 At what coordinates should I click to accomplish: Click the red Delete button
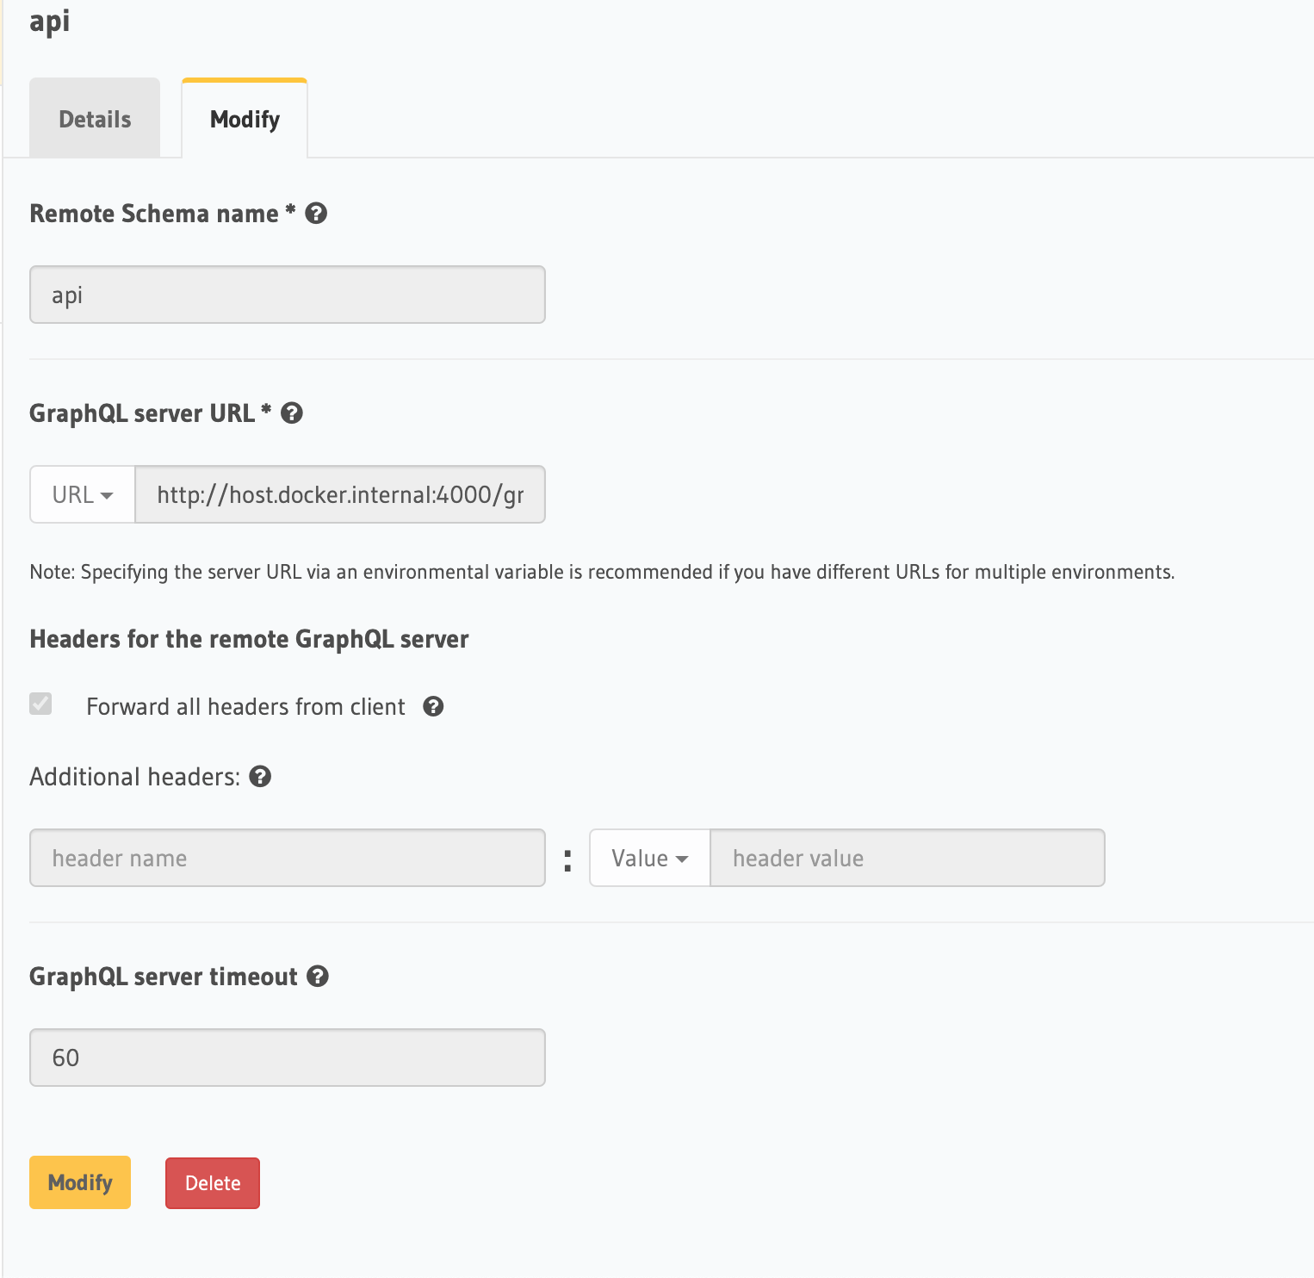[213, 1183]
